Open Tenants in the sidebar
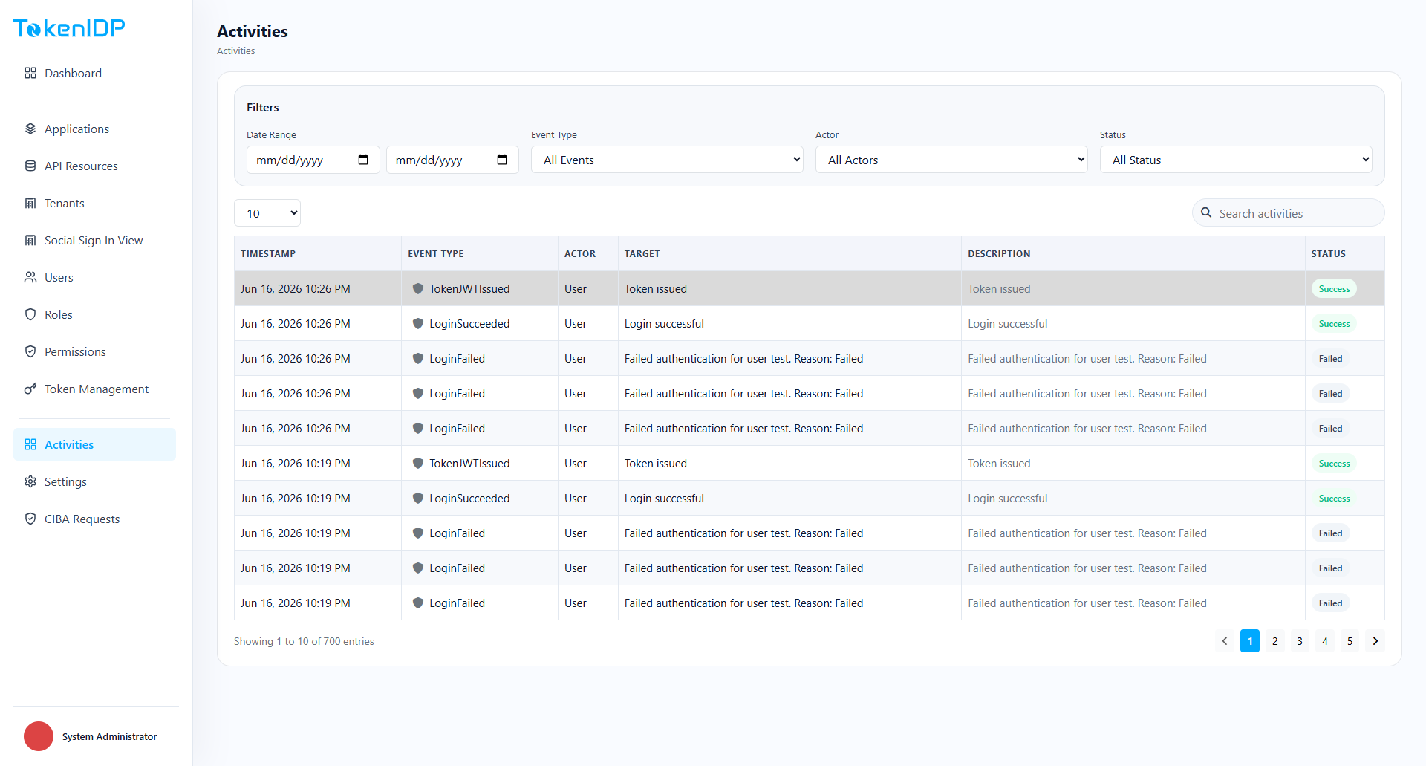 click(x=94, y=203)
